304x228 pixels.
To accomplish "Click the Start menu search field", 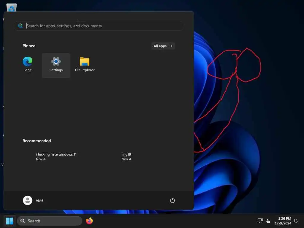I will 99,26.
